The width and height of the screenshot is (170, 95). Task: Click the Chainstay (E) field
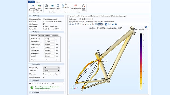click(x=49, y=50)
